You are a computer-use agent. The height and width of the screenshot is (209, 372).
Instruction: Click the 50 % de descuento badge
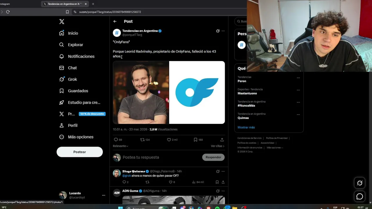coord(92,114)
